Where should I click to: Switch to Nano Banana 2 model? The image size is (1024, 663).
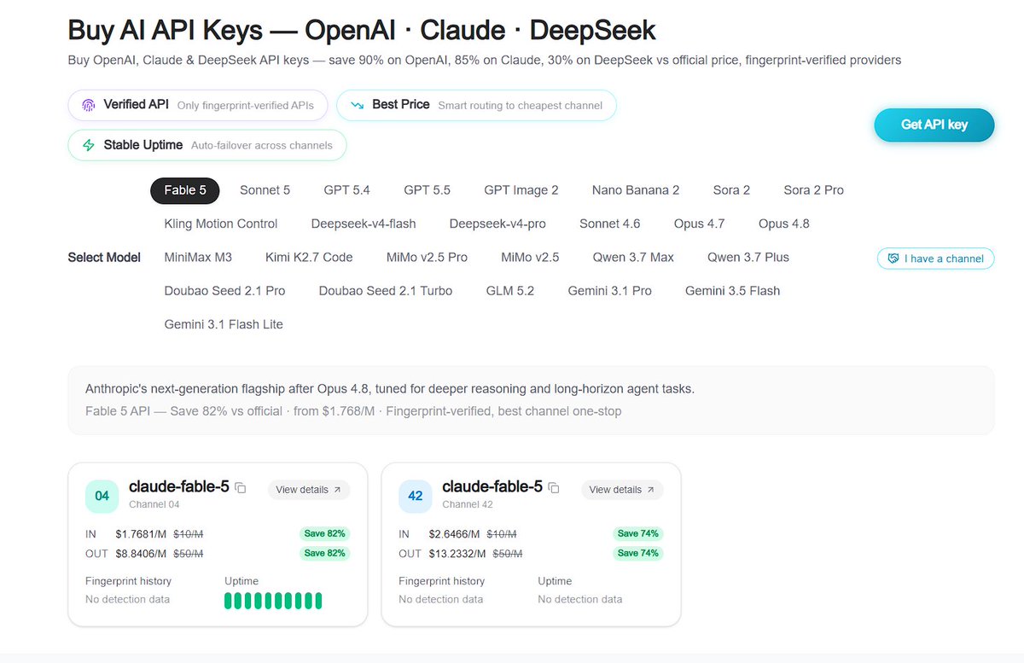[x=636, y=190]
